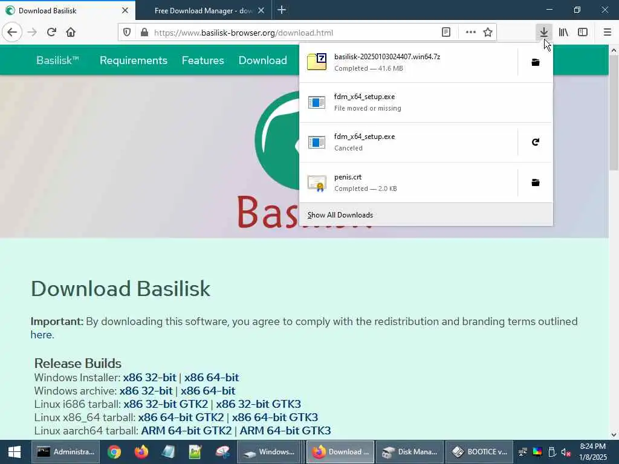
Task: Download Linux i686 x86 32-bit GTK3 tarball
Action: [258, 404]
